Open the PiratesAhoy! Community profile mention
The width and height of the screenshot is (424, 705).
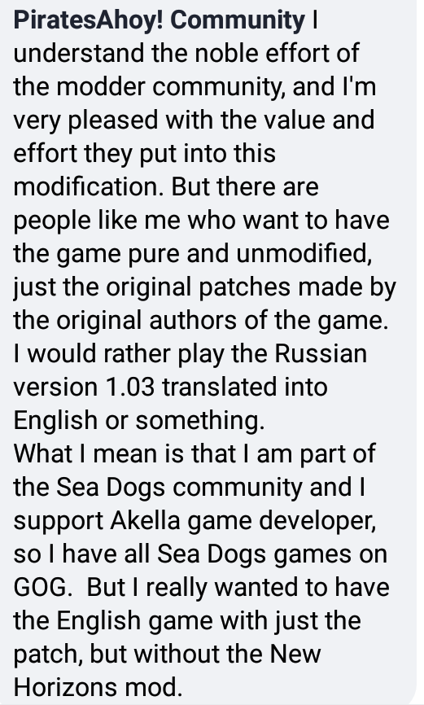click(x=160, y=20)
